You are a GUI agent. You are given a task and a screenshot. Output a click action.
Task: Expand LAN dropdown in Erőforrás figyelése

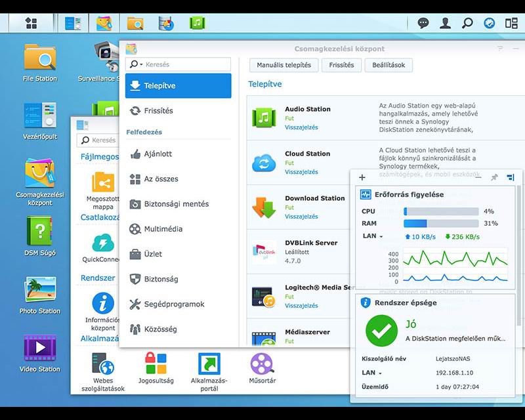[373, 236]
